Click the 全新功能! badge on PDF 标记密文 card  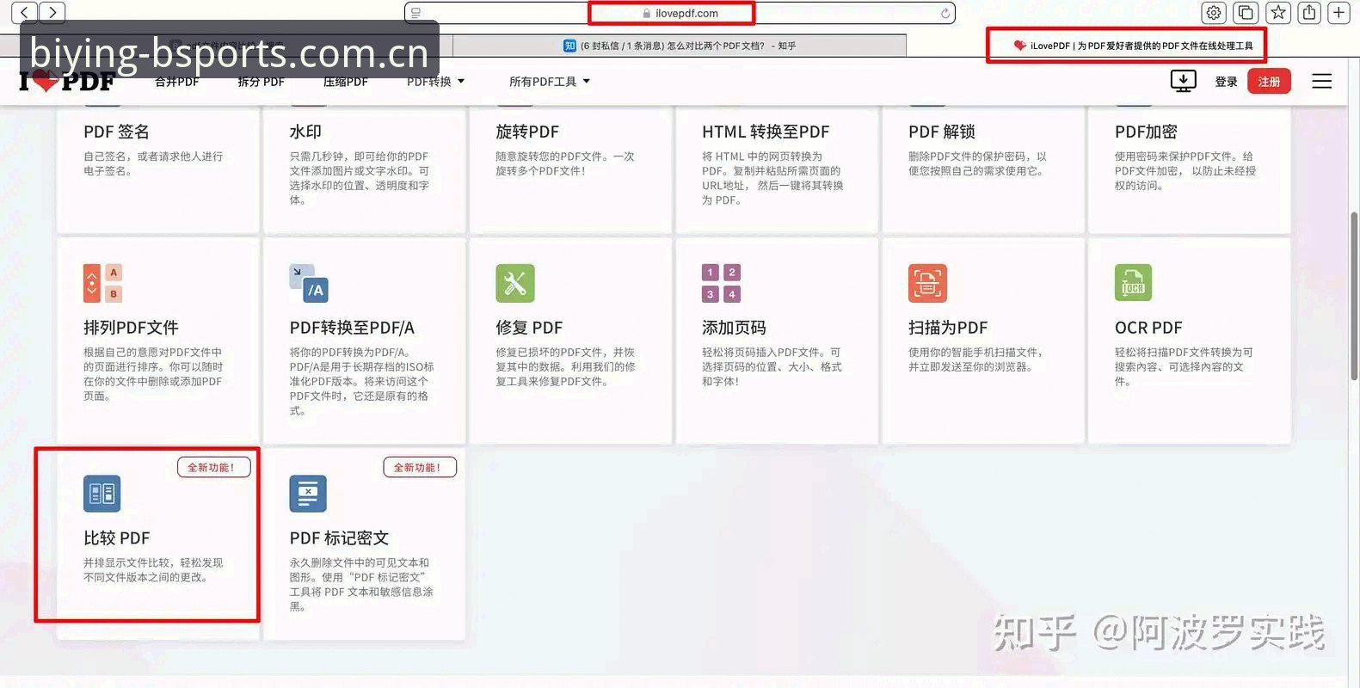click(420, 467)
